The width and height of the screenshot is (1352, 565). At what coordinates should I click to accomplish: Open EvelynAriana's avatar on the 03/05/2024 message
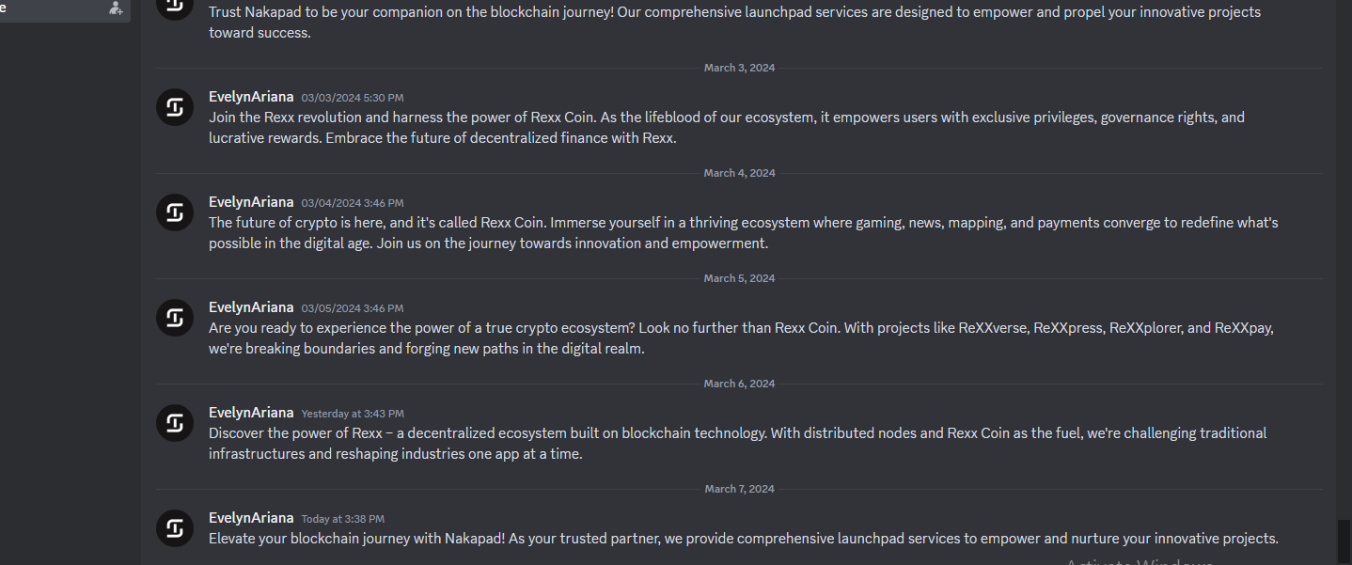click(x=174, y=319)
